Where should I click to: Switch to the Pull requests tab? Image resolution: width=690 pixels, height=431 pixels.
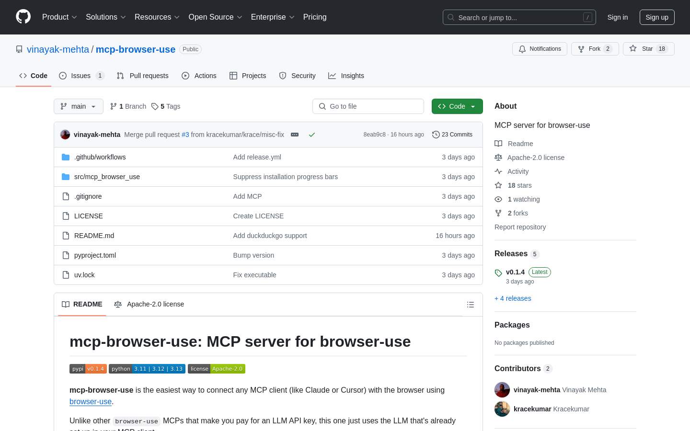[x=143, y=76]
